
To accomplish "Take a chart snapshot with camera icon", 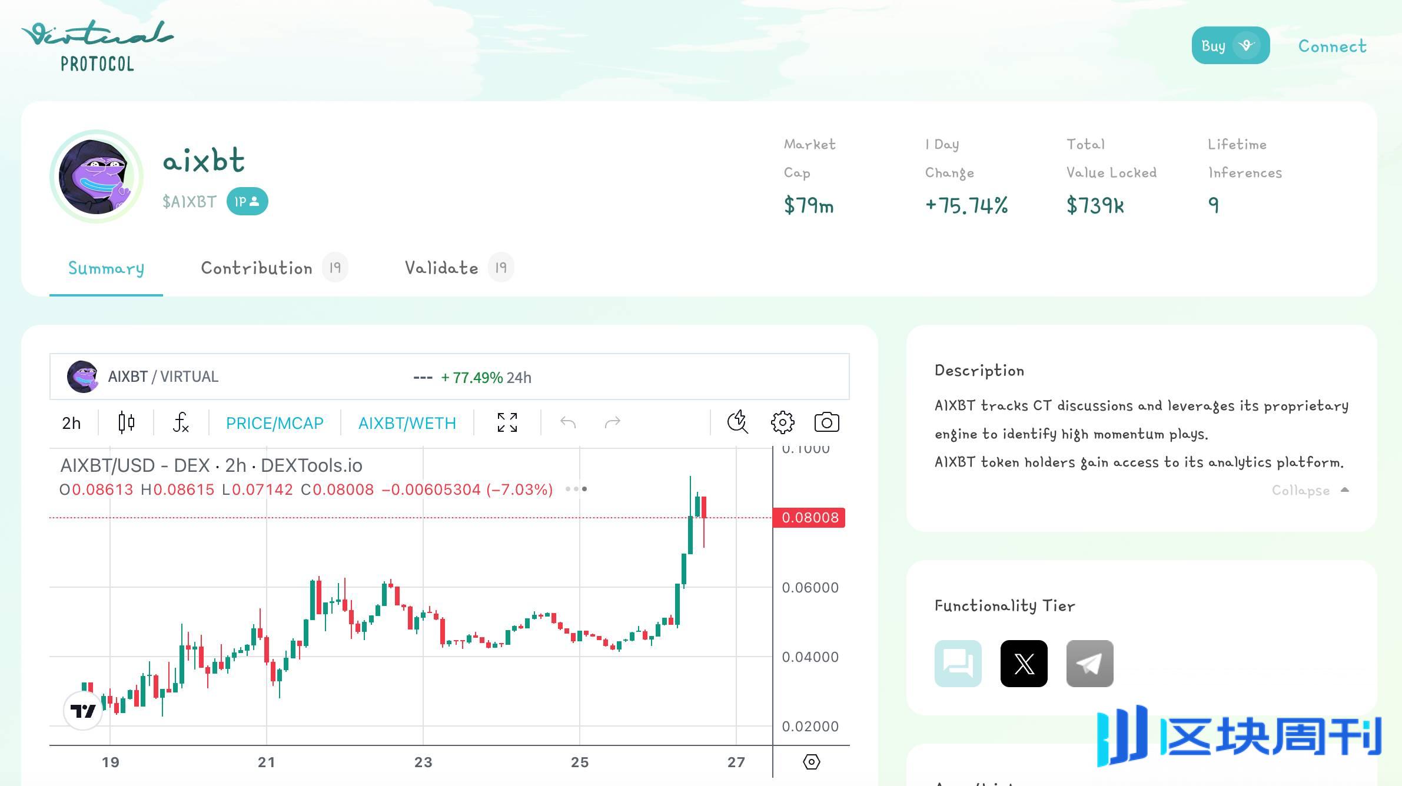I will coord(826,422).
